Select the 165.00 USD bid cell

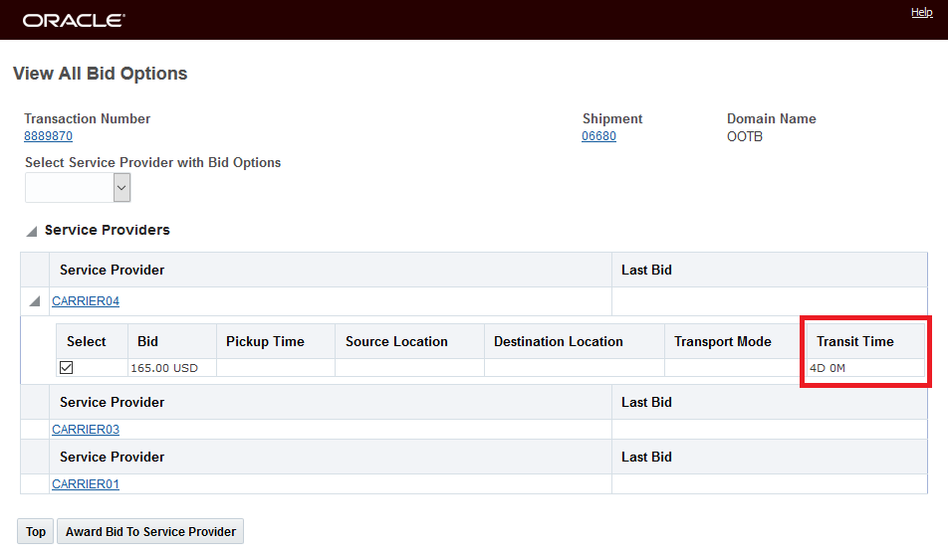tap(164, 368)
